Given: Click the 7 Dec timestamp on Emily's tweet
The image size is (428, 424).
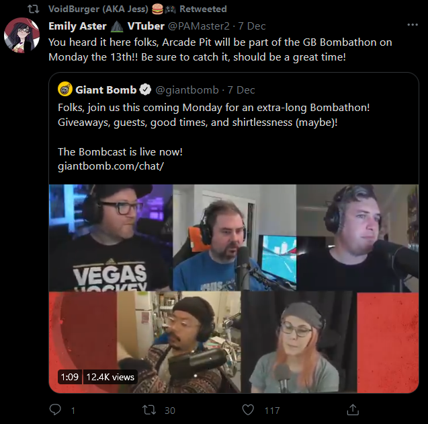Looking at the screenshot, I should (252, 26).
